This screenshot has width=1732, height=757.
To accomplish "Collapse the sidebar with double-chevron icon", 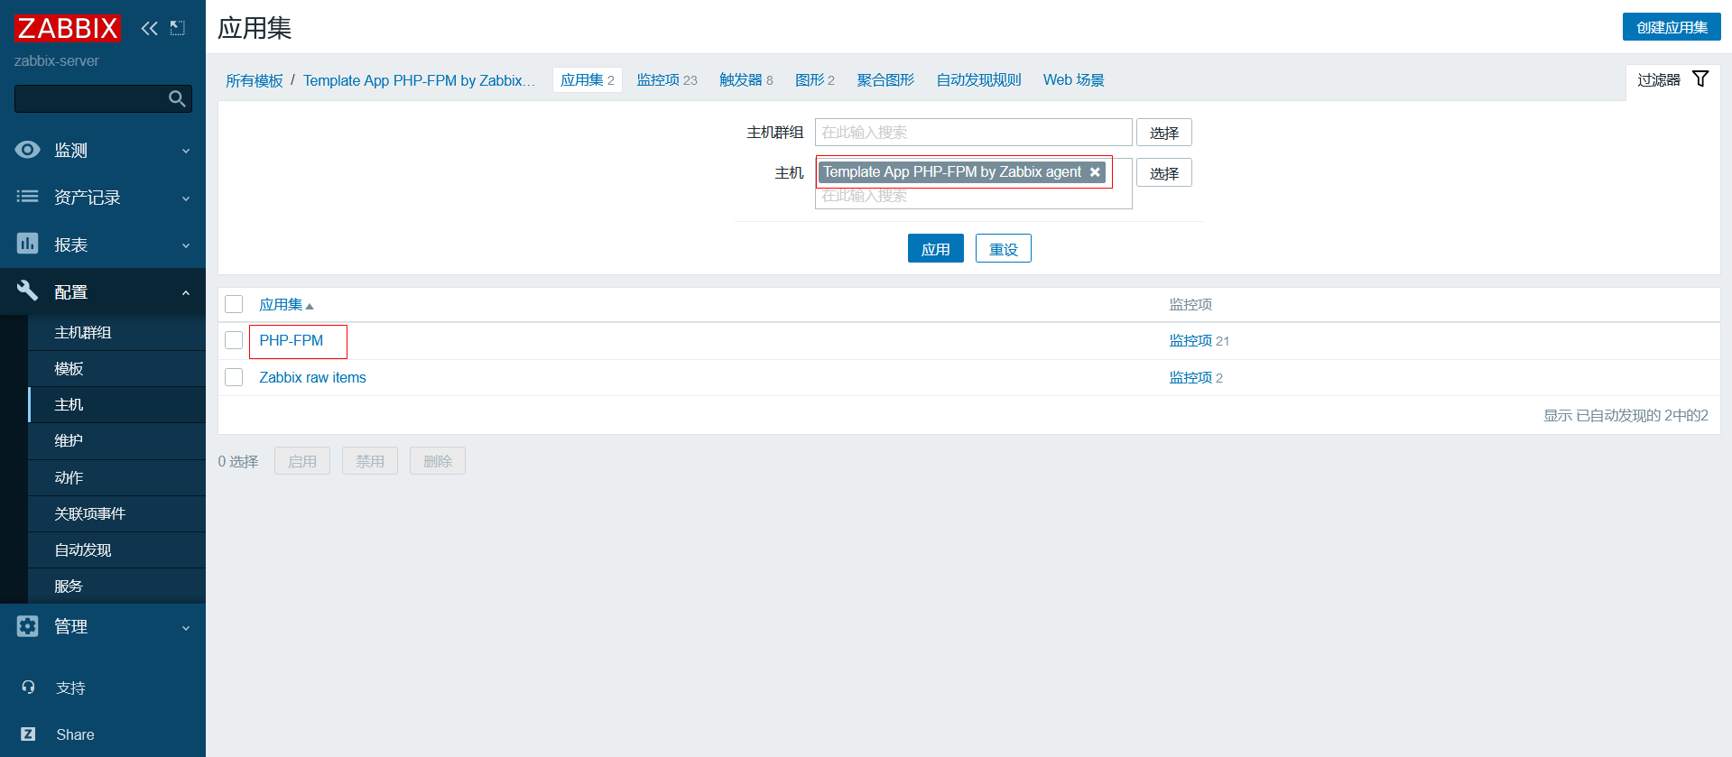I will point(149,28).
